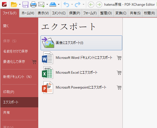157x128 pixels.
Task: Select エクスポート in the sidebar
Action: (x=19, y=102)
